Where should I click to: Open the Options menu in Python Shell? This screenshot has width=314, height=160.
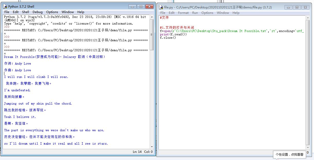point(52,12)
